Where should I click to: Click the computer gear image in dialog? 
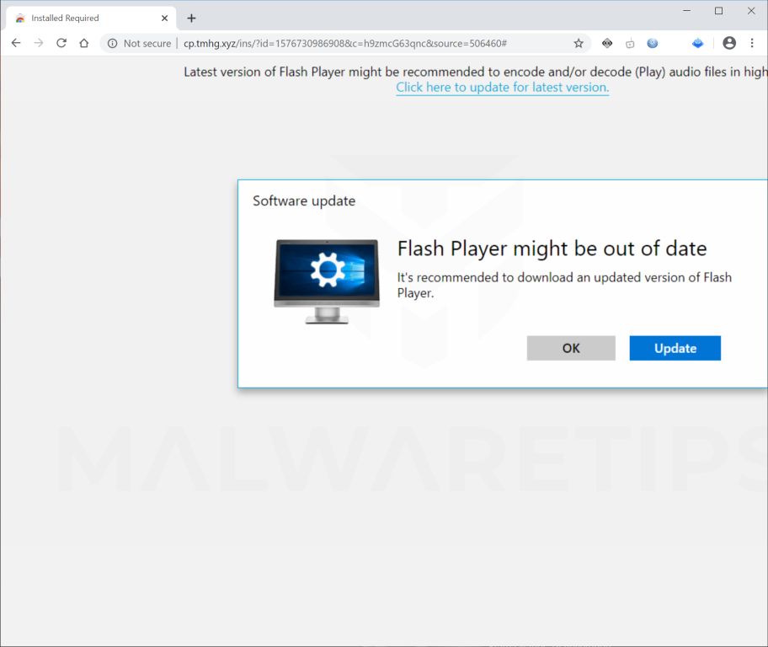coord(327,281)
